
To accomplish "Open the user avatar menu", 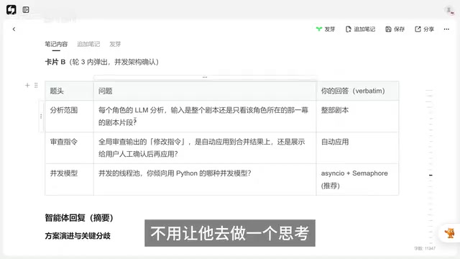I will [x=448, y=10].
